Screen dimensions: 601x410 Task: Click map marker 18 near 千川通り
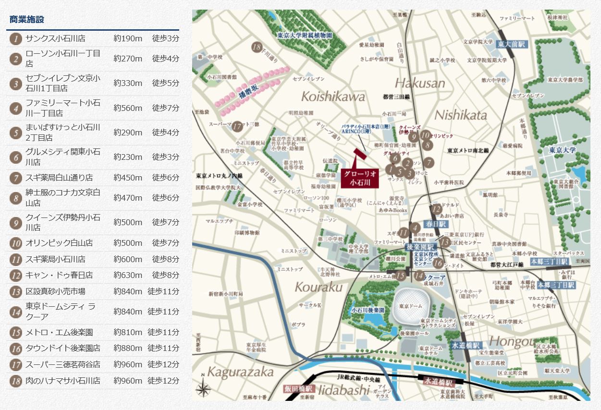coord(257,47)
